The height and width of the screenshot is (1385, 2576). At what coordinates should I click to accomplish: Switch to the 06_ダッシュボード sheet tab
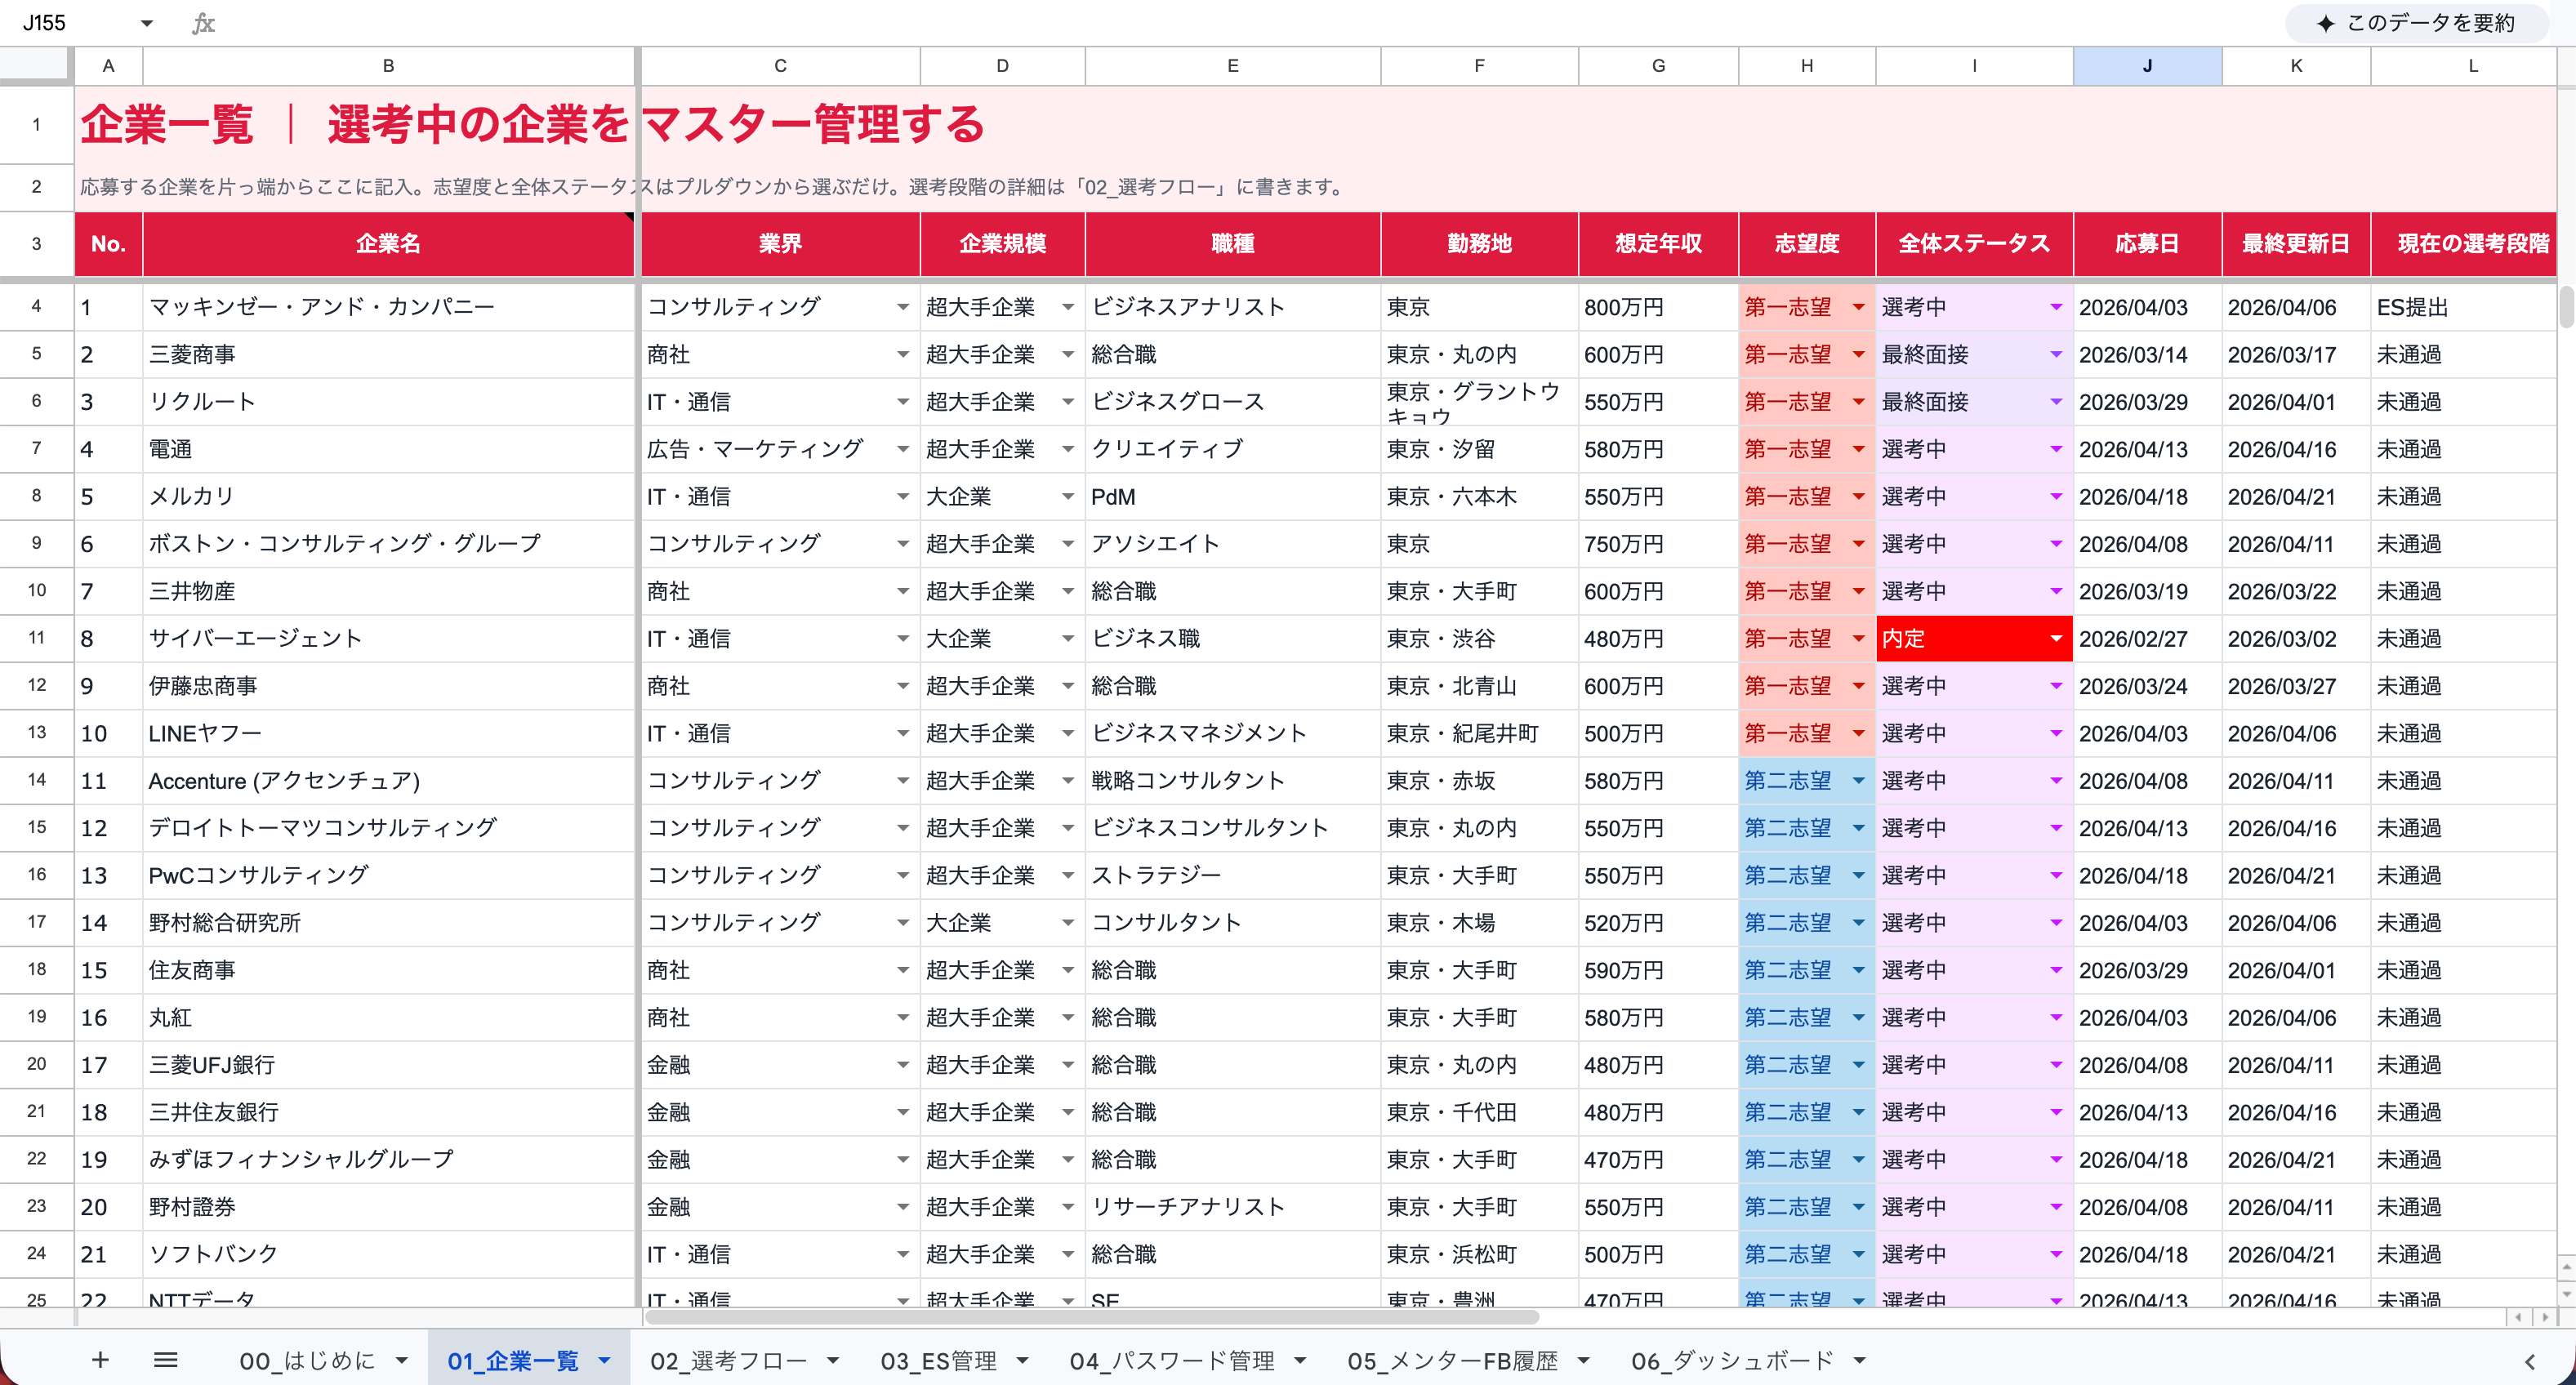(1732, 1360)
